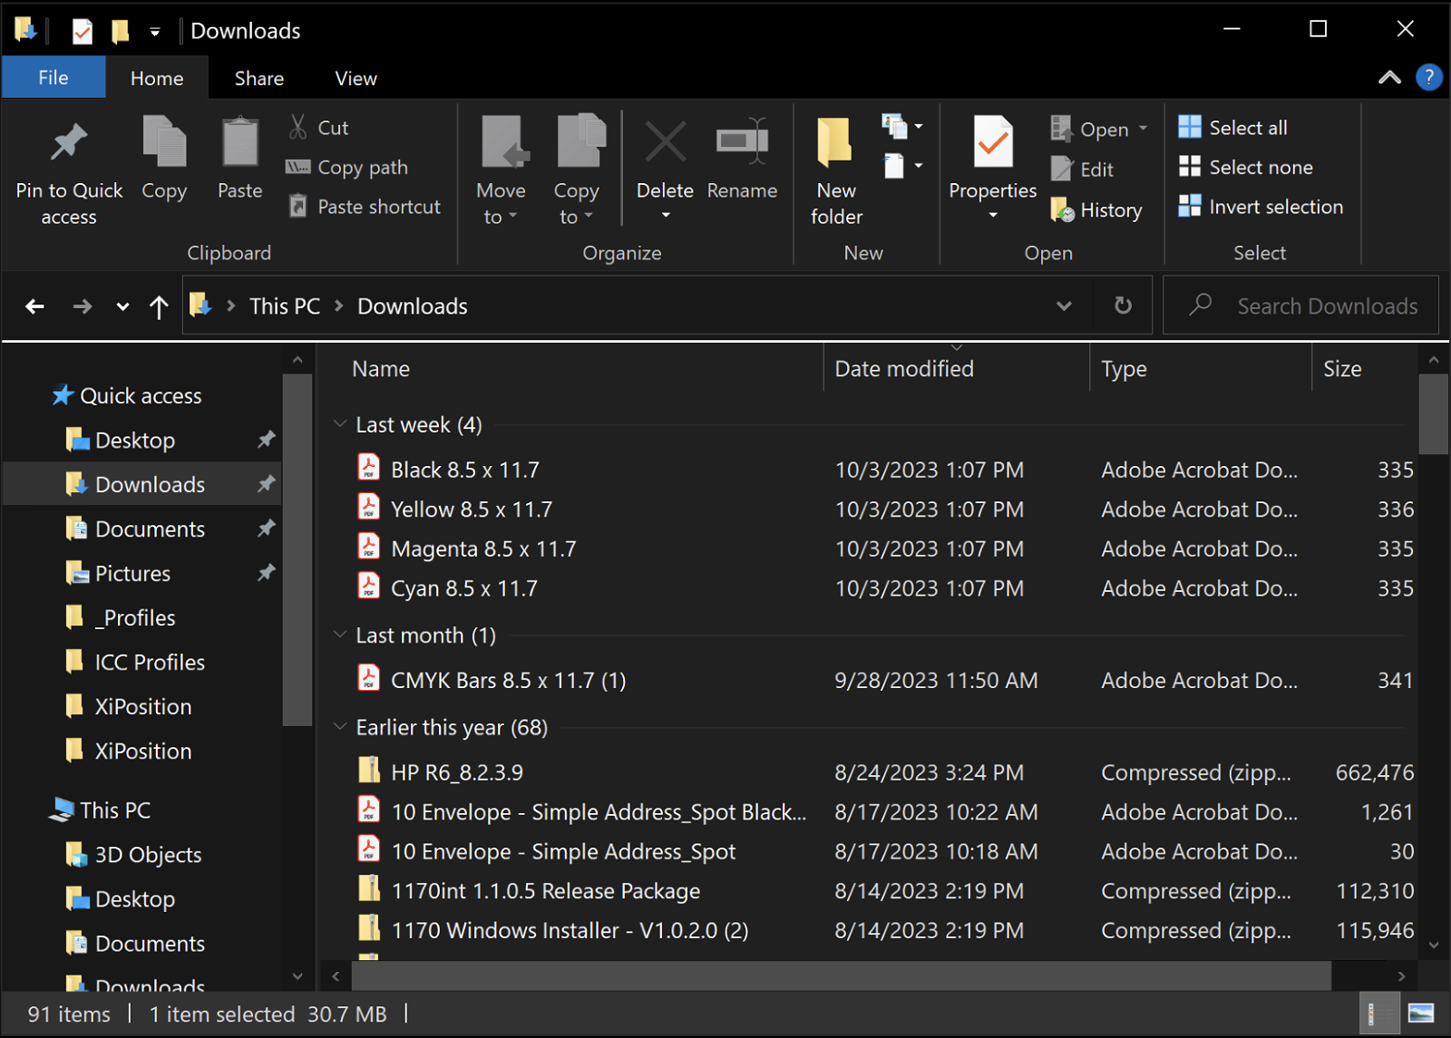This screenshot has width=1451, height=1038.
Task: Select all items via the ribbon
Action: (x=1232, y=127)
